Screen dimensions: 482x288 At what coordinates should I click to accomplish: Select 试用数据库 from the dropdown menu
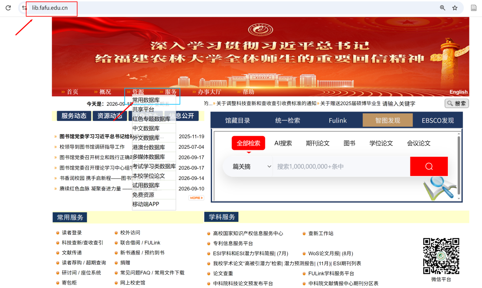pos(154,185)
